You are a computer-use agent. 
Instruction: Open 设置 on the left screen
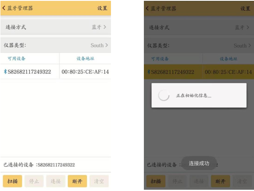coord(102,8)
